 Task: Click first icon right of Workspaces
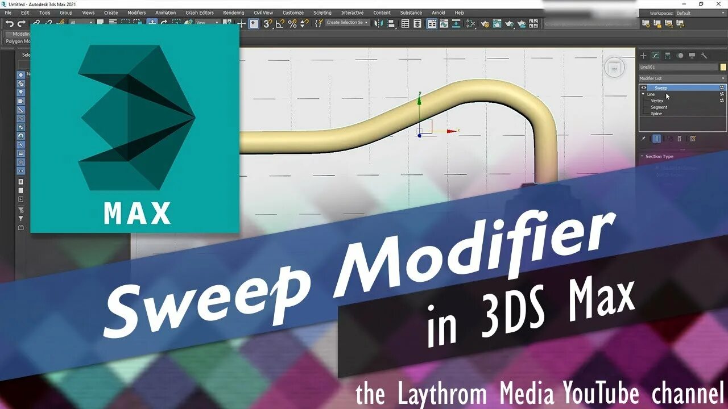coord(646,23)
